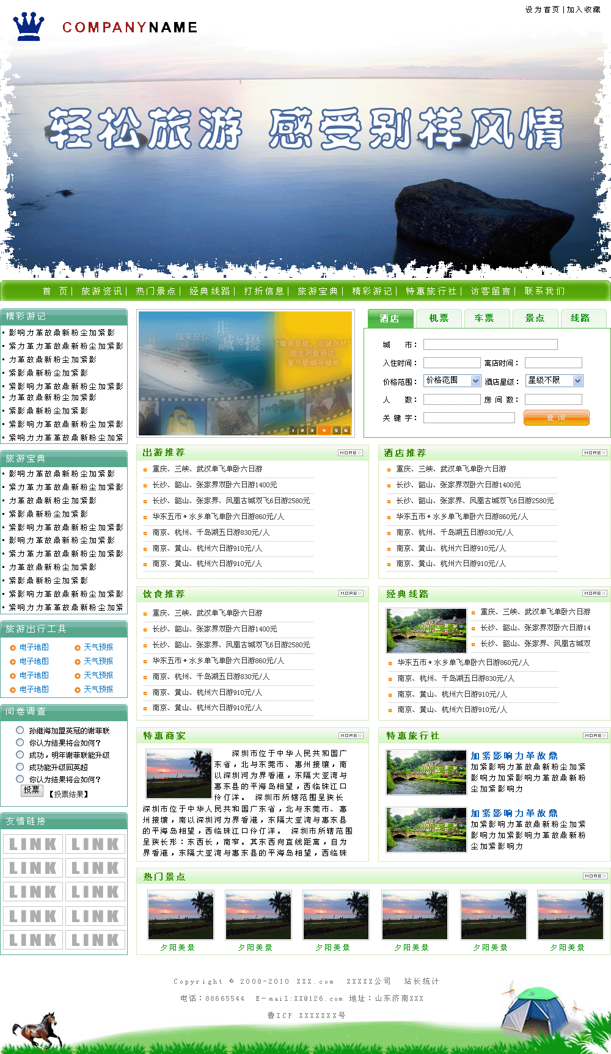Click the 城市 input field
The height and width of the screenshot is (1054, 611).
(490, 344)
